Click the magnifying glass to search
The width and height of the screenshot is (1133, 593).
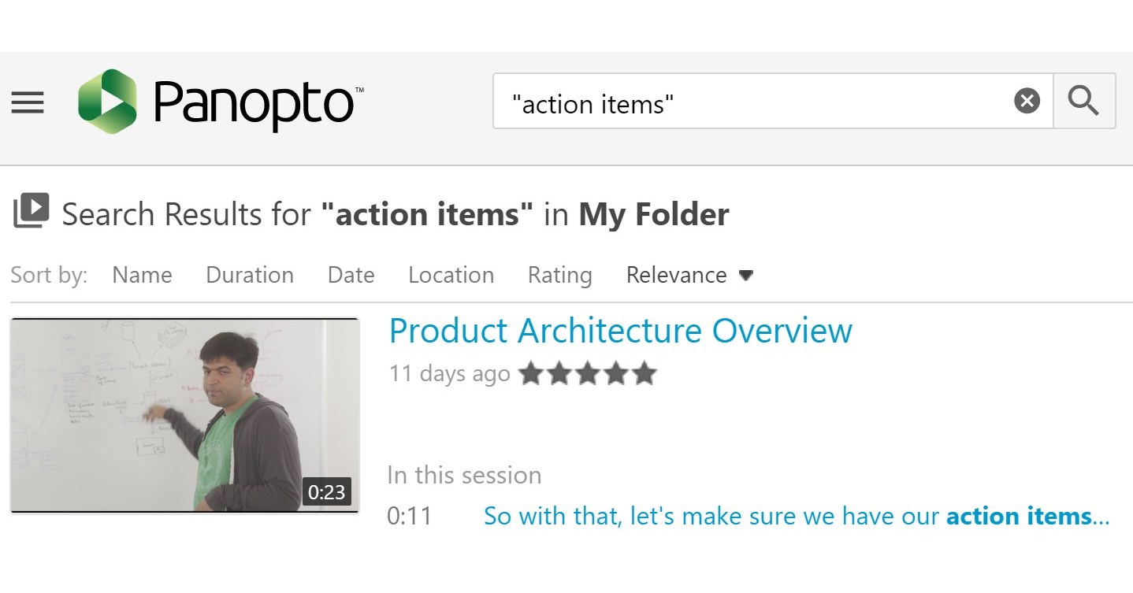pos(1083,100)
